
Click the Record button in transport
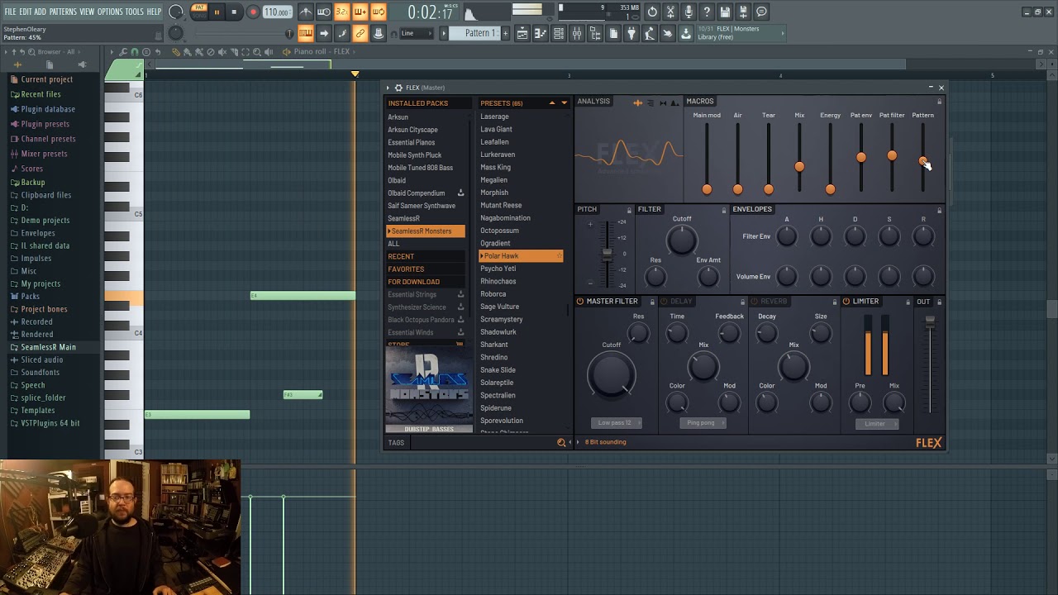[253, 12]
